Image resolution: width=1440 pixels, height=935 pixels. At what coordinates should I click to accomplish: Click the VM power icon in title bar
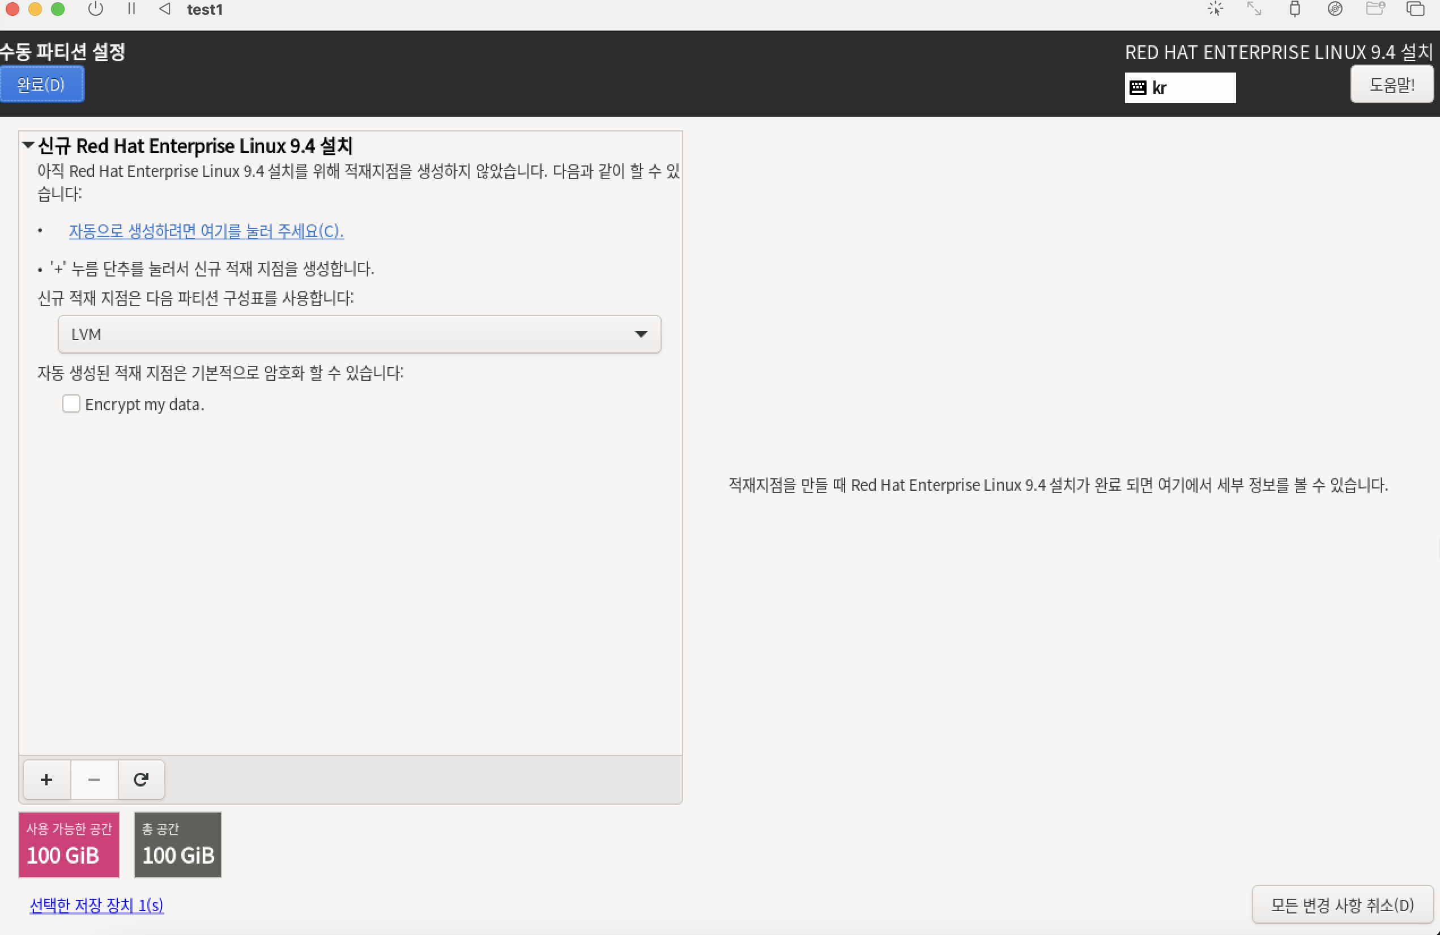[x=96, y=9]
